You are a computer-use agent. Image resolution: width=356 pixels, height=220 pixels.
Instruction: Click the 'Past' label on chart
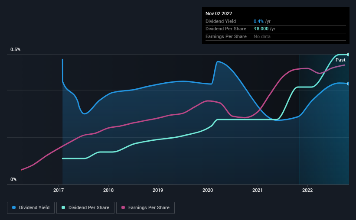tap(340, 60)
